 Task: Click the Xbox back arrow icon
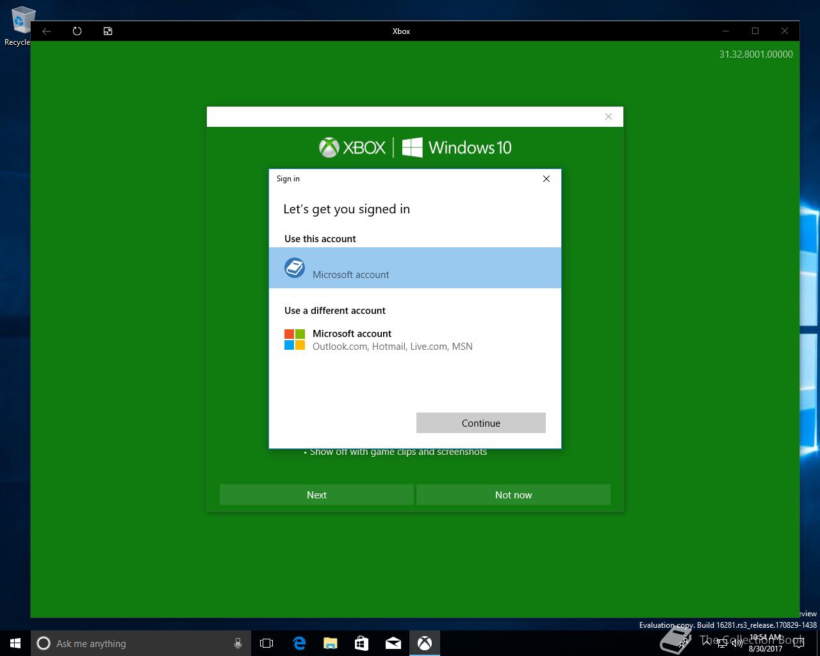46,31
